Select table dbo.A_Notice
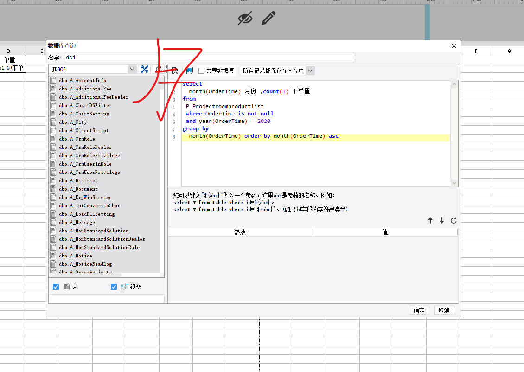Image resolution: width=524 pixels, height=372 pixels. 76,256
